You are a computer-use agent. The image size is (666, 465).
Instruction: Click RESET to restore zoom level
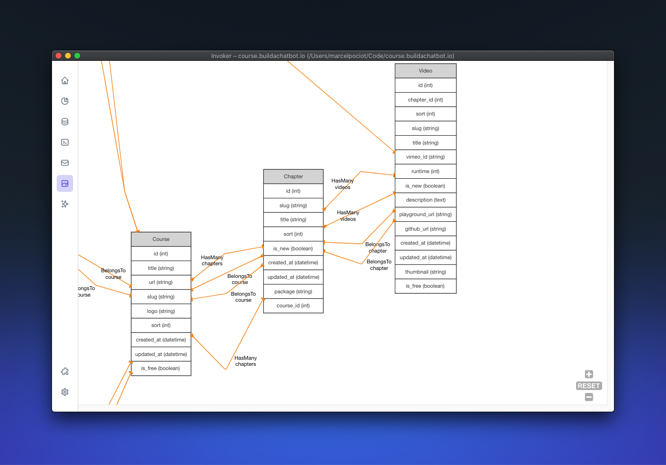[x=589, y=385]
